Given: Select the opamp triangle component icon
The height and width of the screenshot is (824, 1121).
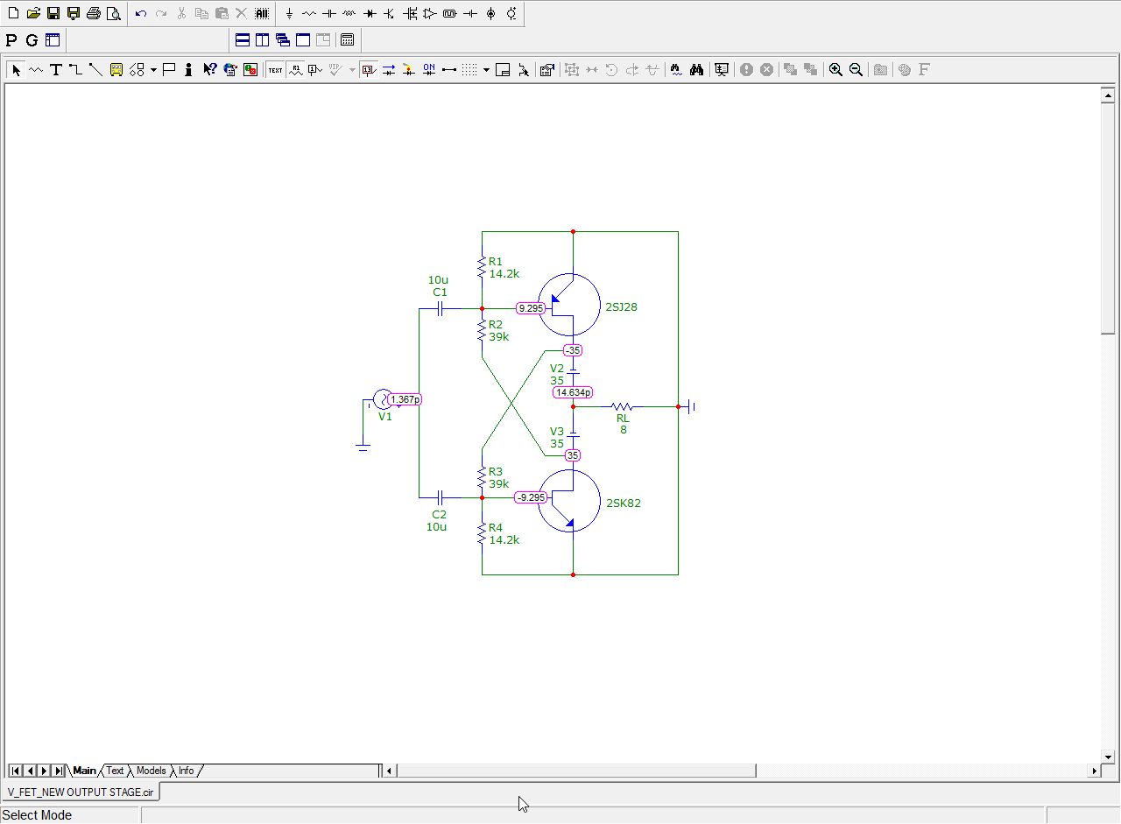Looking at the screenshot, I should [x=429, y=13].
